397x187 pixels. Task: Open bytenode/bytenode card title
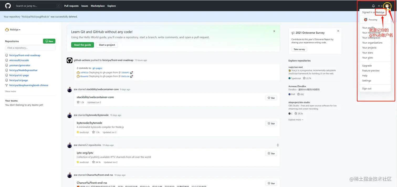pos(90,123)
